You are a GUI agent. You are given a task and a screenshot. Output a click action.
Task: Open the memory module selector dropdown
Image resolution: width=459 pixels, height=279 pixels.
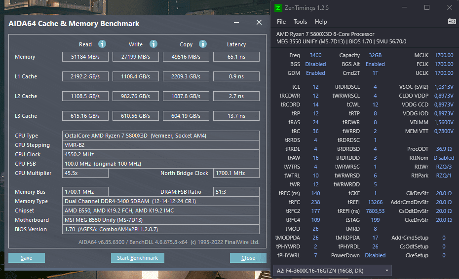click(332, 271)
